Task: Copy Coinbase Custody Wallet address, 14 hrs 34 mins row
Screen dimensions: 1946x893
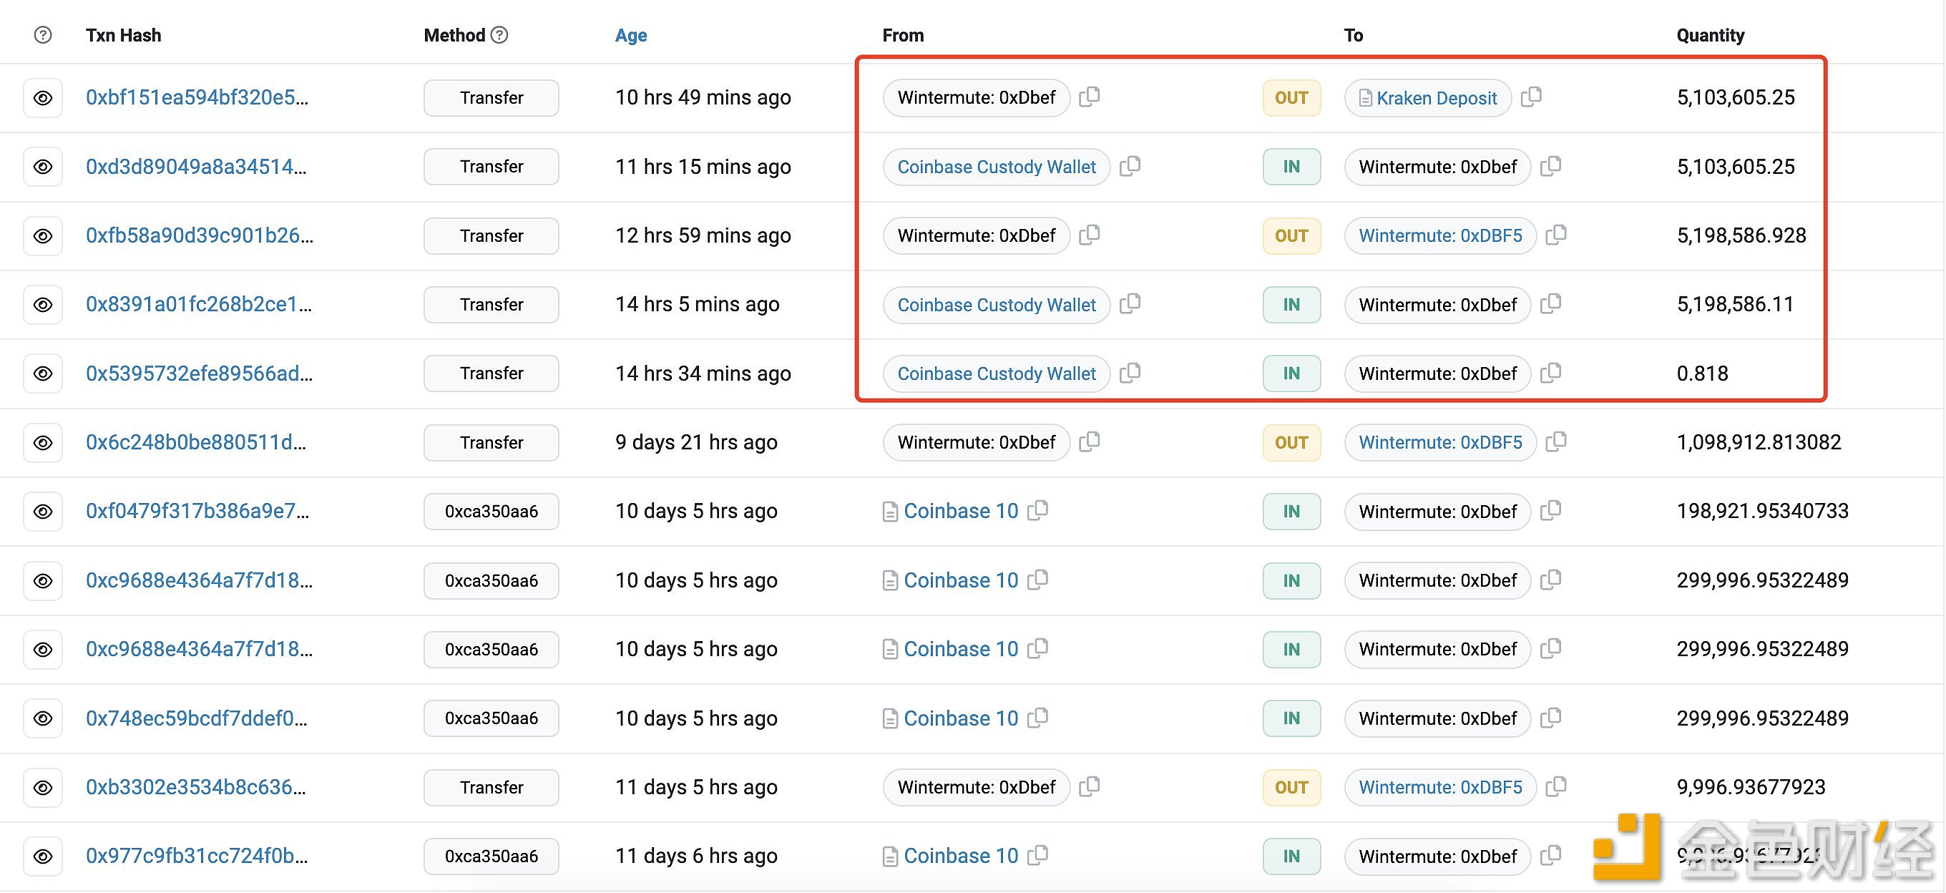Action: coord(1130,373)
